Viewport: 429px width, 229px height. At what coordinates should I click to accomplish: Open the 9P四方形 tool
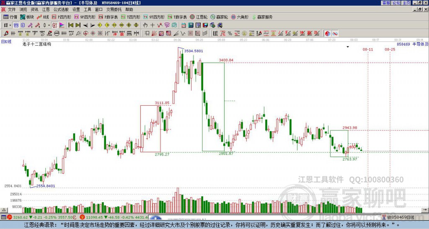(85, 17)
